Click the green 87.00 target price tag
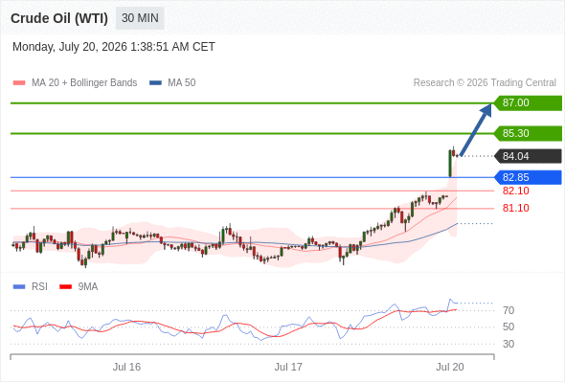Screen dimensions: 565x383 pyautogui.click(x=528, y=103)
